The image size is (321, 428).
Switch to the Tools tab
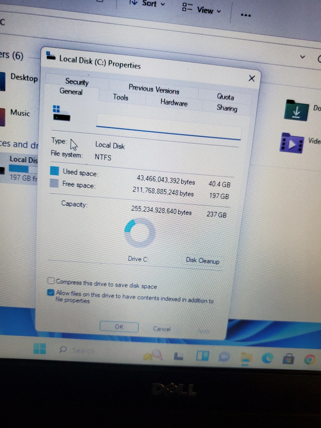[121, 97]
